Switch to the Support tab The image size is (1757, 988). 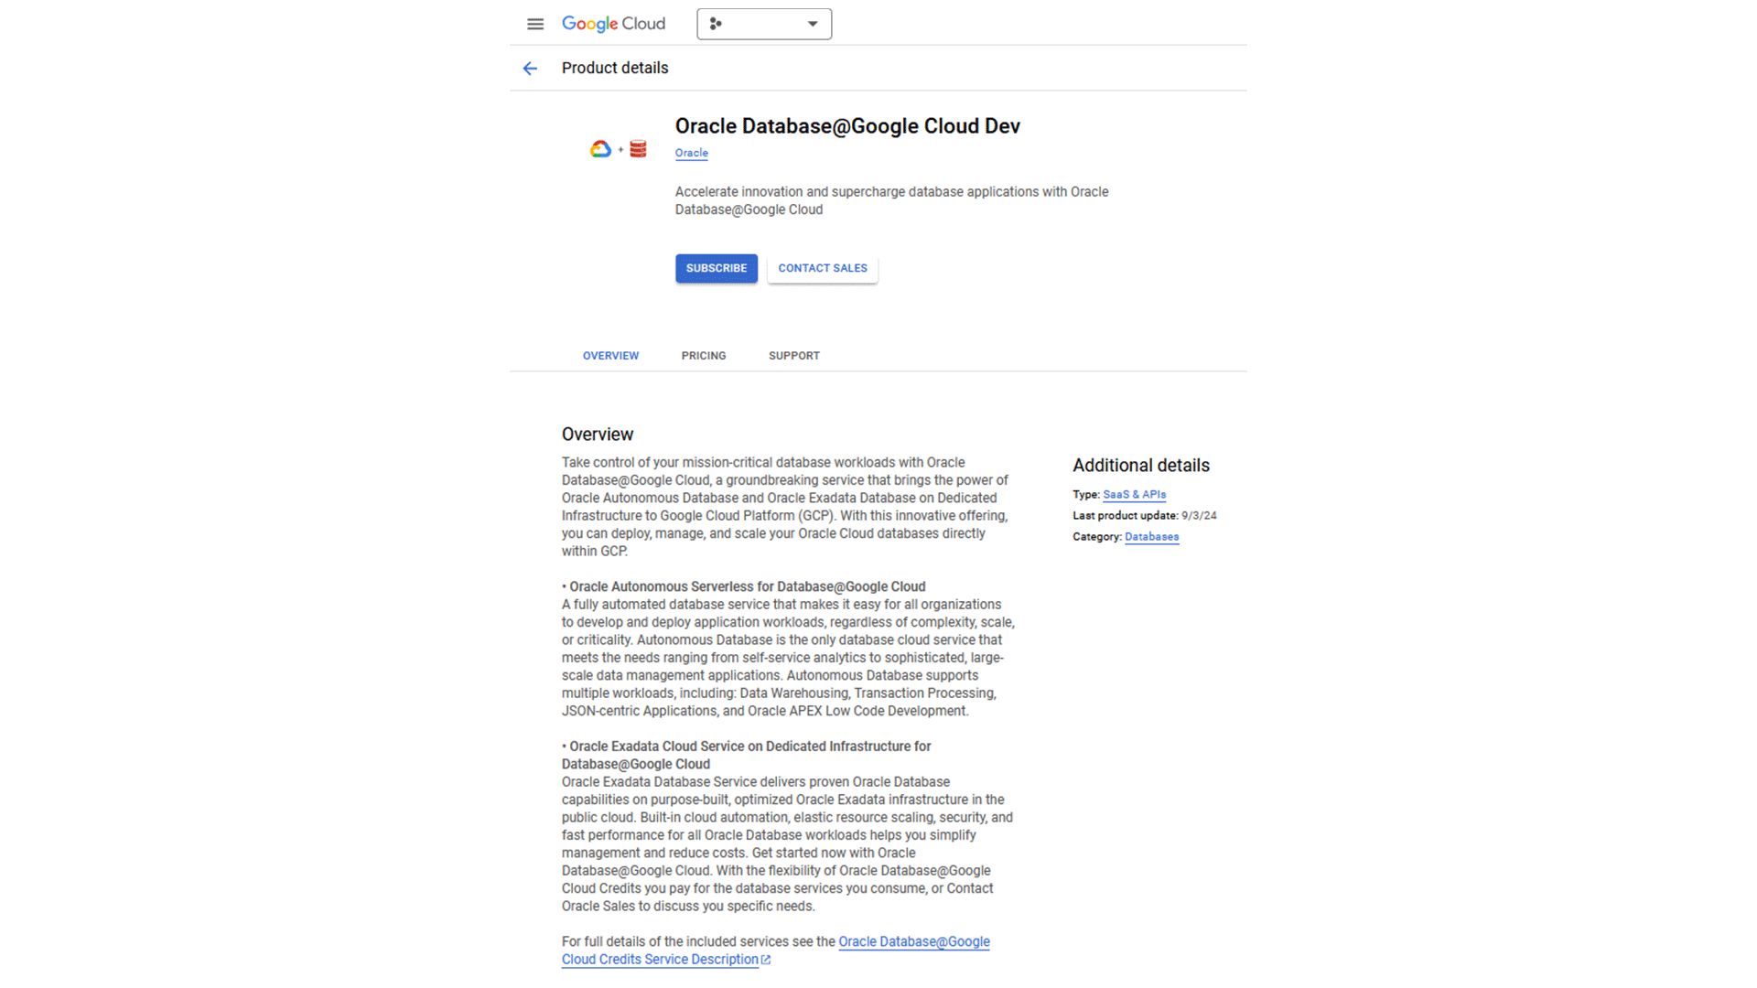click(x=793, y=355)
